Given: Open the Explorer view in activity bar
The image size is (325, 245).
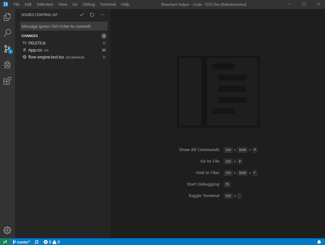Looking at the screenshot, I should pos(7,17).
